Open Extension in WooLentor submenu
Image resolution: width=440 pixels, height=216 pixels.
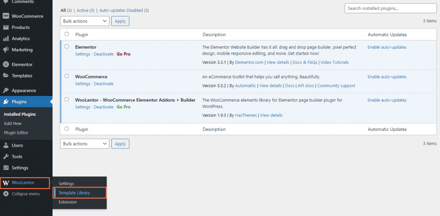(67, 202)
